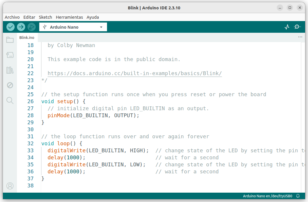This screenshot has width=308, height=202.
Task: Open the Herramientas menu
Action: (69, 17)
